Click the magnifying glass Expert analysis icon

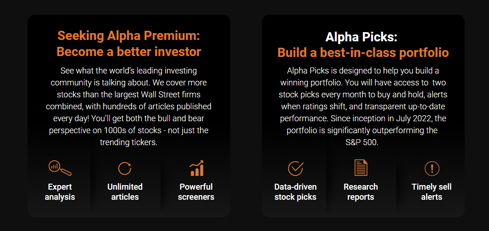pyautogui.click(x=60, y=168)
